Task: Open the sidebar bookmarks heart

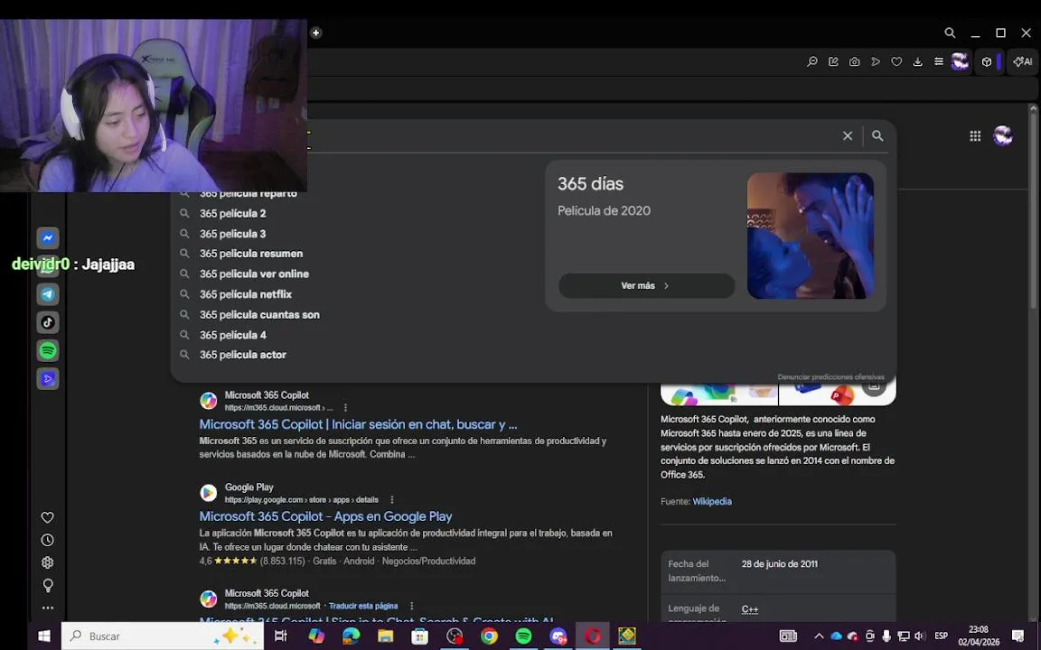Action: (48, 517)
